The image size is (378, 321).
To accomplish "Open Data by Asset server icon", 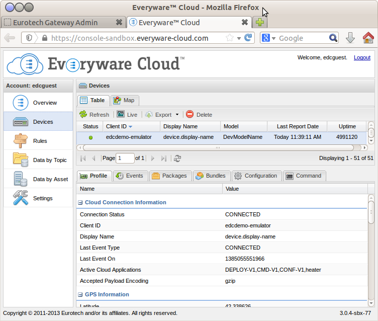I will coord(21,179).
